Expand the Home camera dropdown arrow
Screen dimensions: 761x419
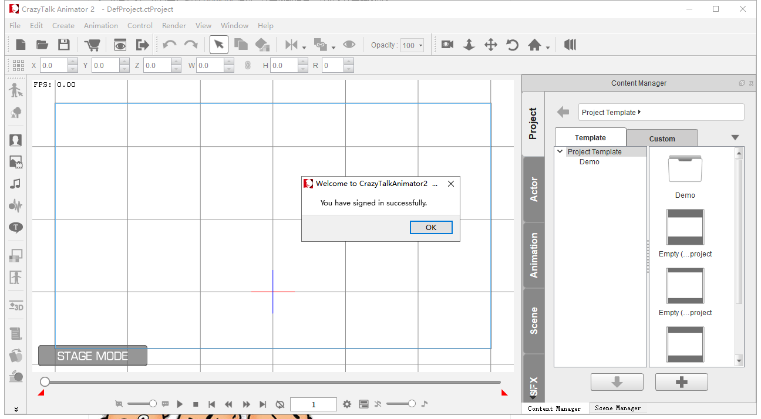tap(548, 48)
